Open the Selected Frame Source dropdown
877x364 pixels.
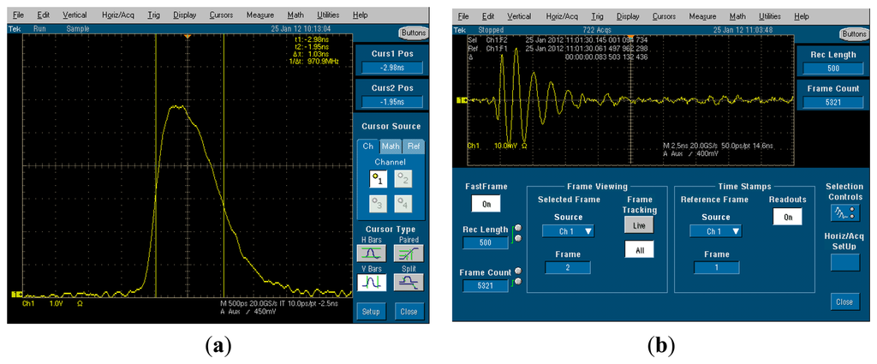click(567, 230)
